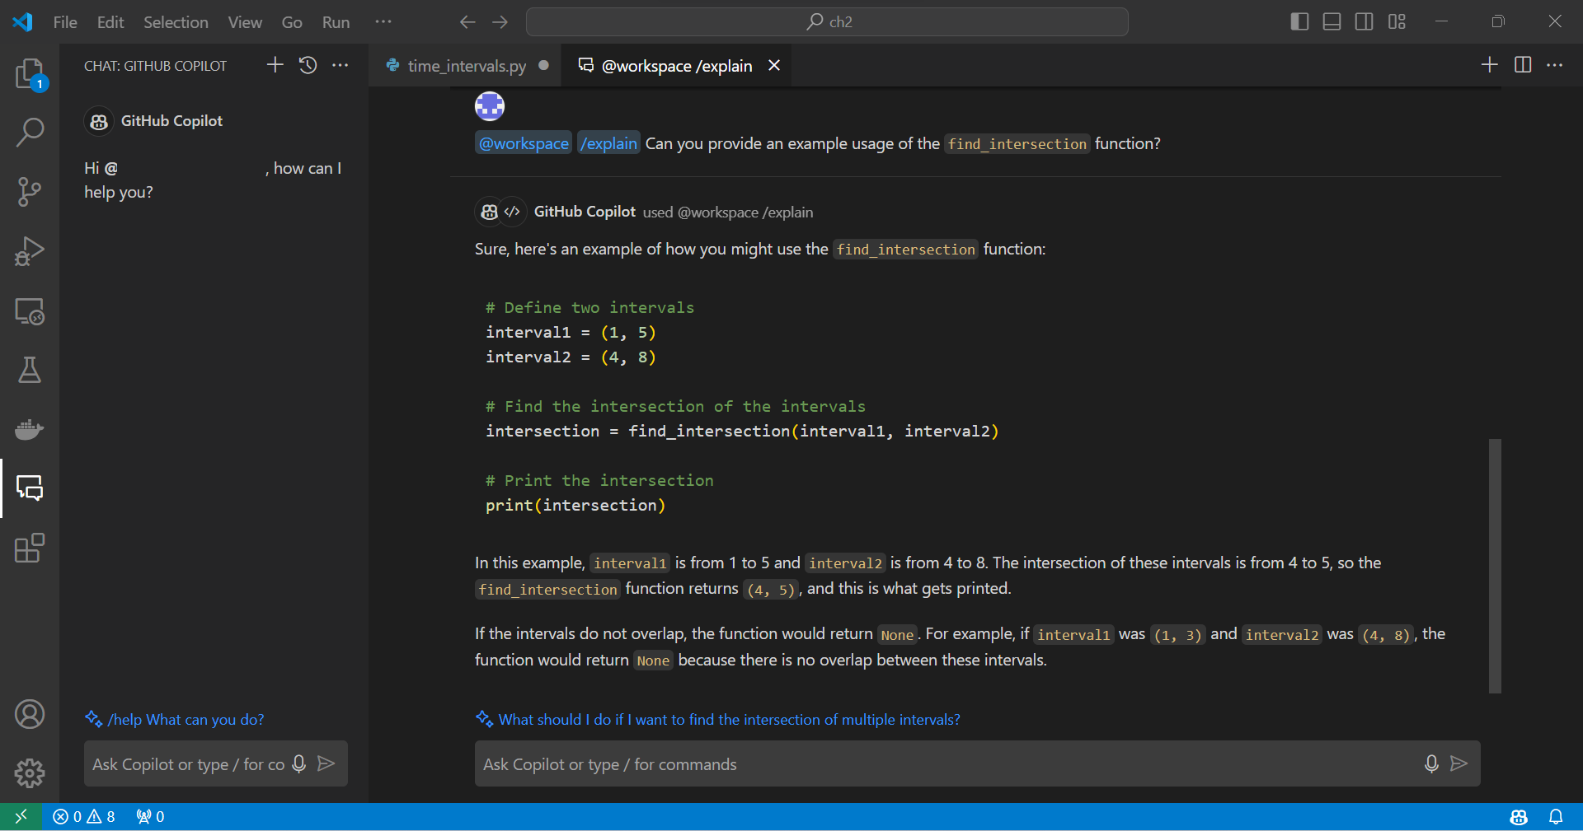Start a new chat in Copilot sidebar

point(275,65)
